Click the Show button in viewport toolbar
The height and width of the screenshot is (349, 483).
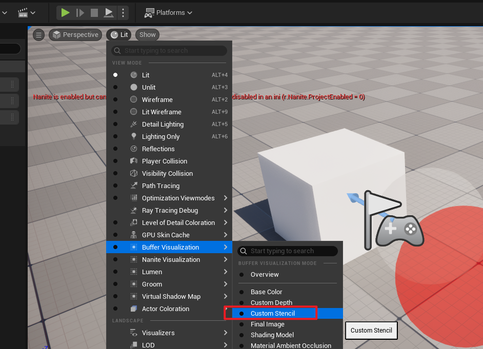[x=147, y=35]
